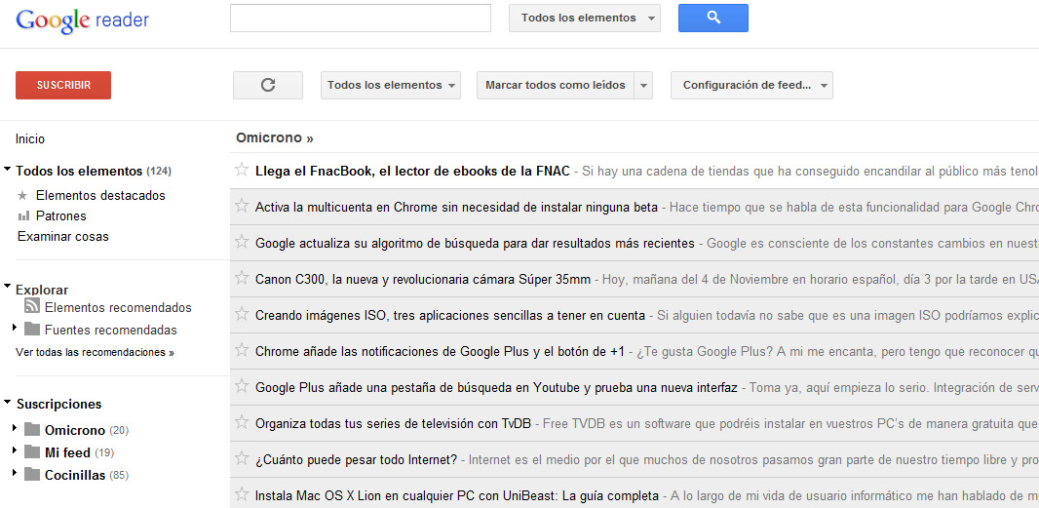Open article Organiza todas tus series
The height and width of the screenshot is (508, 1039).
tap(393, 423)
